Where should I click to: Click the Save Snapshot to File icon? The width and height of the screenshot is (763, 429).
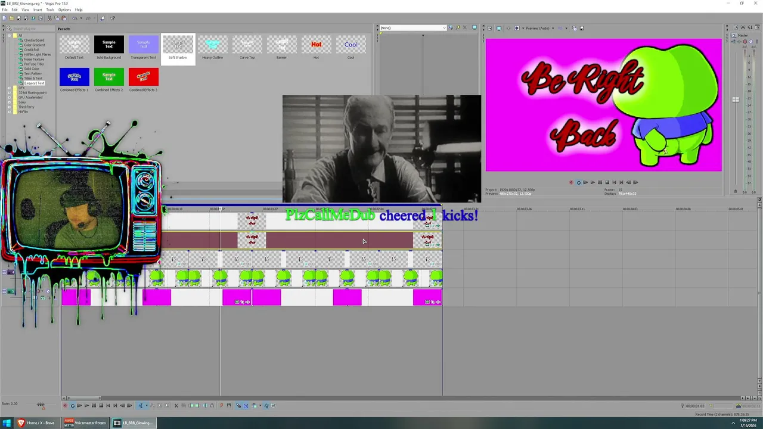click(582, 28)
